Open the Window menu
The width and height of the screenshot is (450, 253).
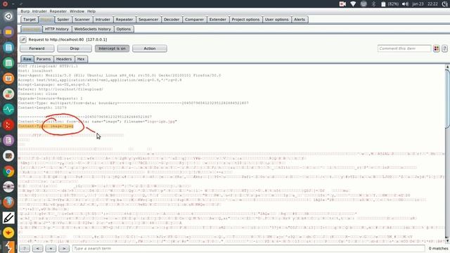click(x=77, y=11)
